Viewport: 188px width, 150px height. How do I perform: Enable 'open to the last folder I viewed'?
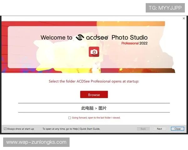[x=70, y=118]
